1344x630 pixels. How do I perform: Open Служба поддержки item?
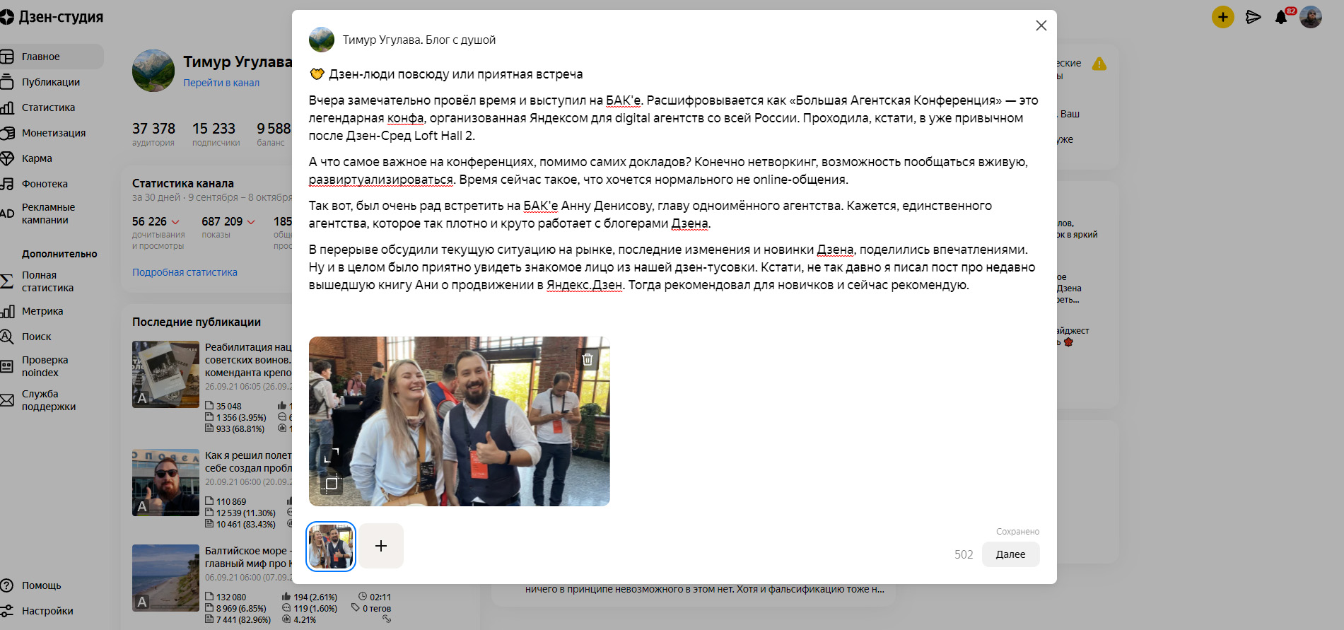(48, 400)
